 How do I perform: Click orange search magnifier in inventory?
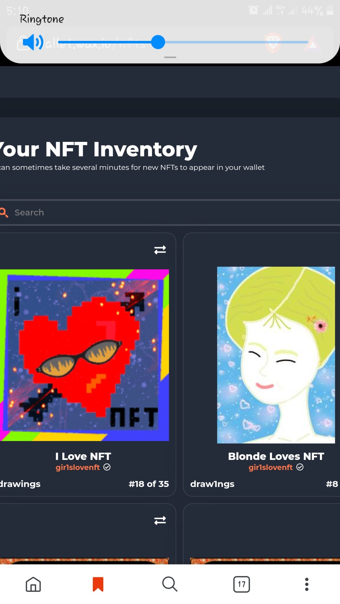4,212
